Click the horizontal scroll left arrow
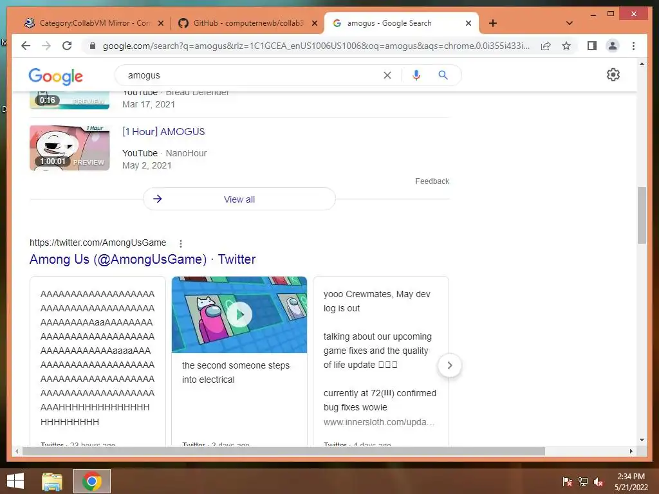Viewport: 659px width, 494px height. tap(17, 451)
